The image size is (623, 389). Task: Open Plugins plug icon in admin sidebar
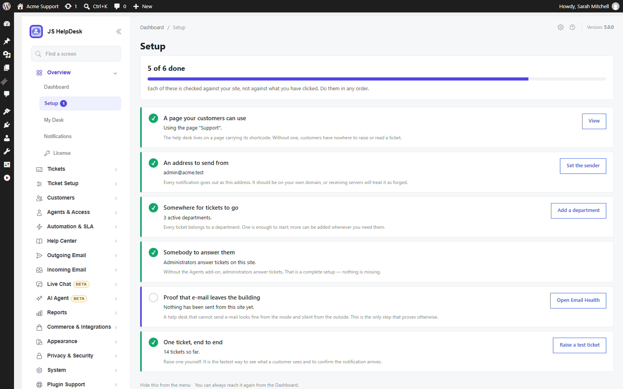7,125
